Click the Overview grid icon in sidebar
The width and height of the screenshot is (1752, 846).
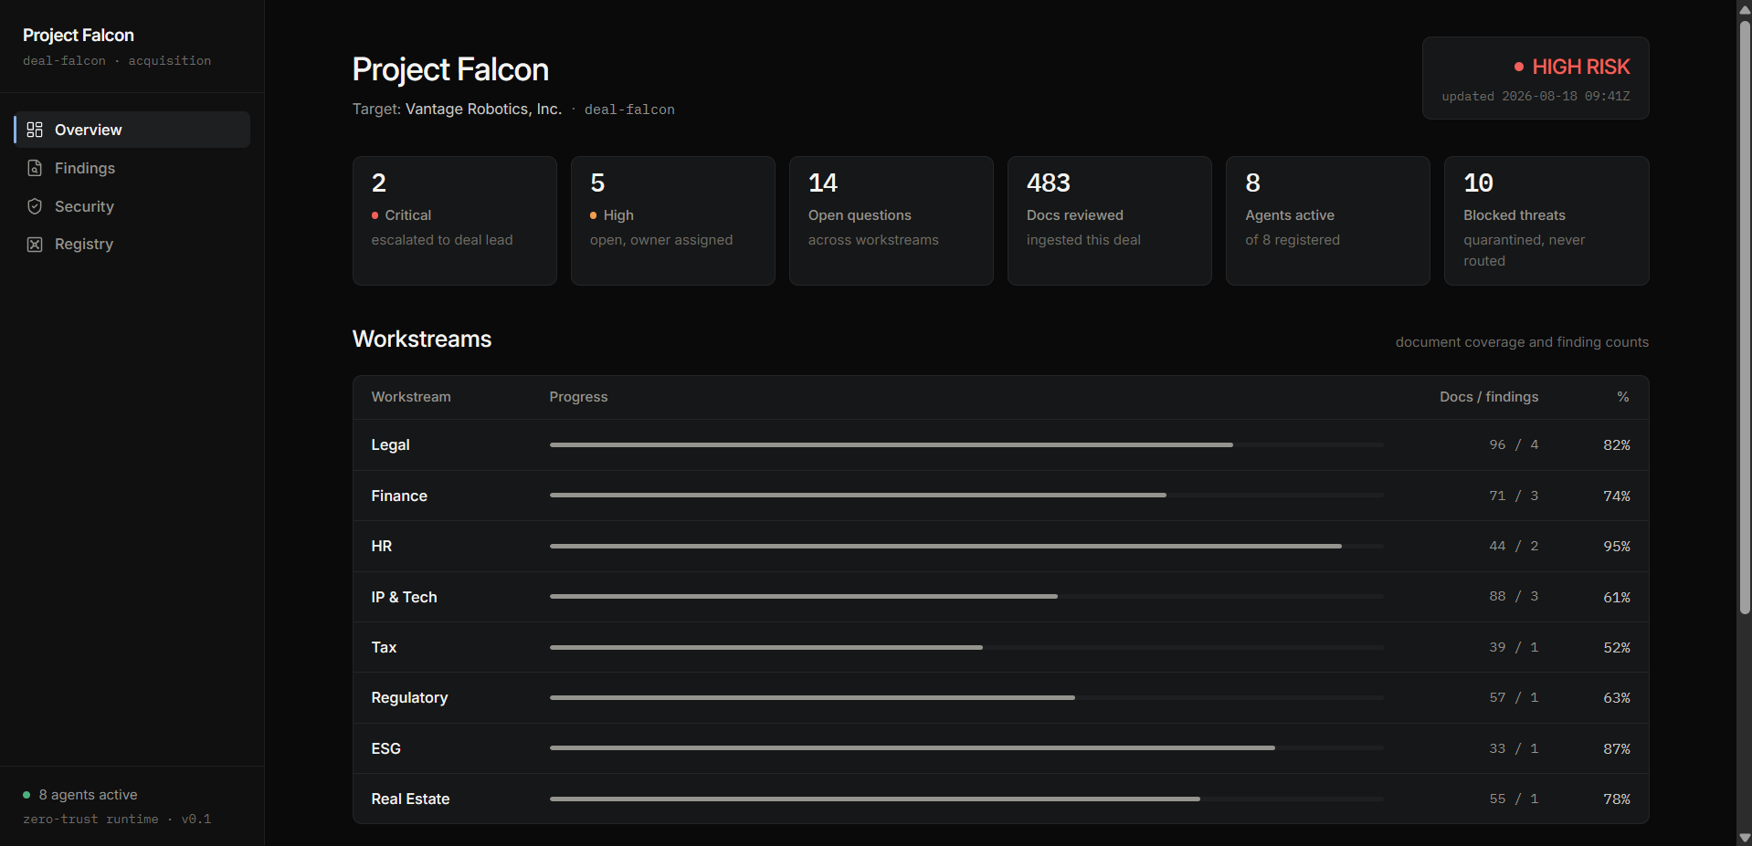point(35,130)
